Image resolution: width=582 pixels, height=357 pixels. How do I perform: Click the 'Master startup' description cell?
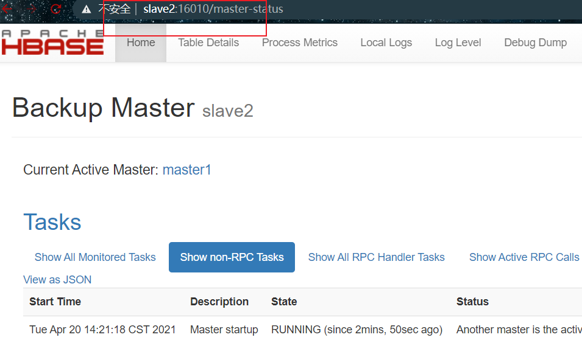[224, 330]
